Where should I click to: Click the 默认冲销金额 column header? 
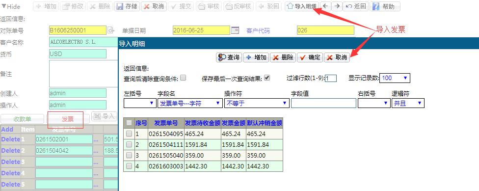click(265, 123)
